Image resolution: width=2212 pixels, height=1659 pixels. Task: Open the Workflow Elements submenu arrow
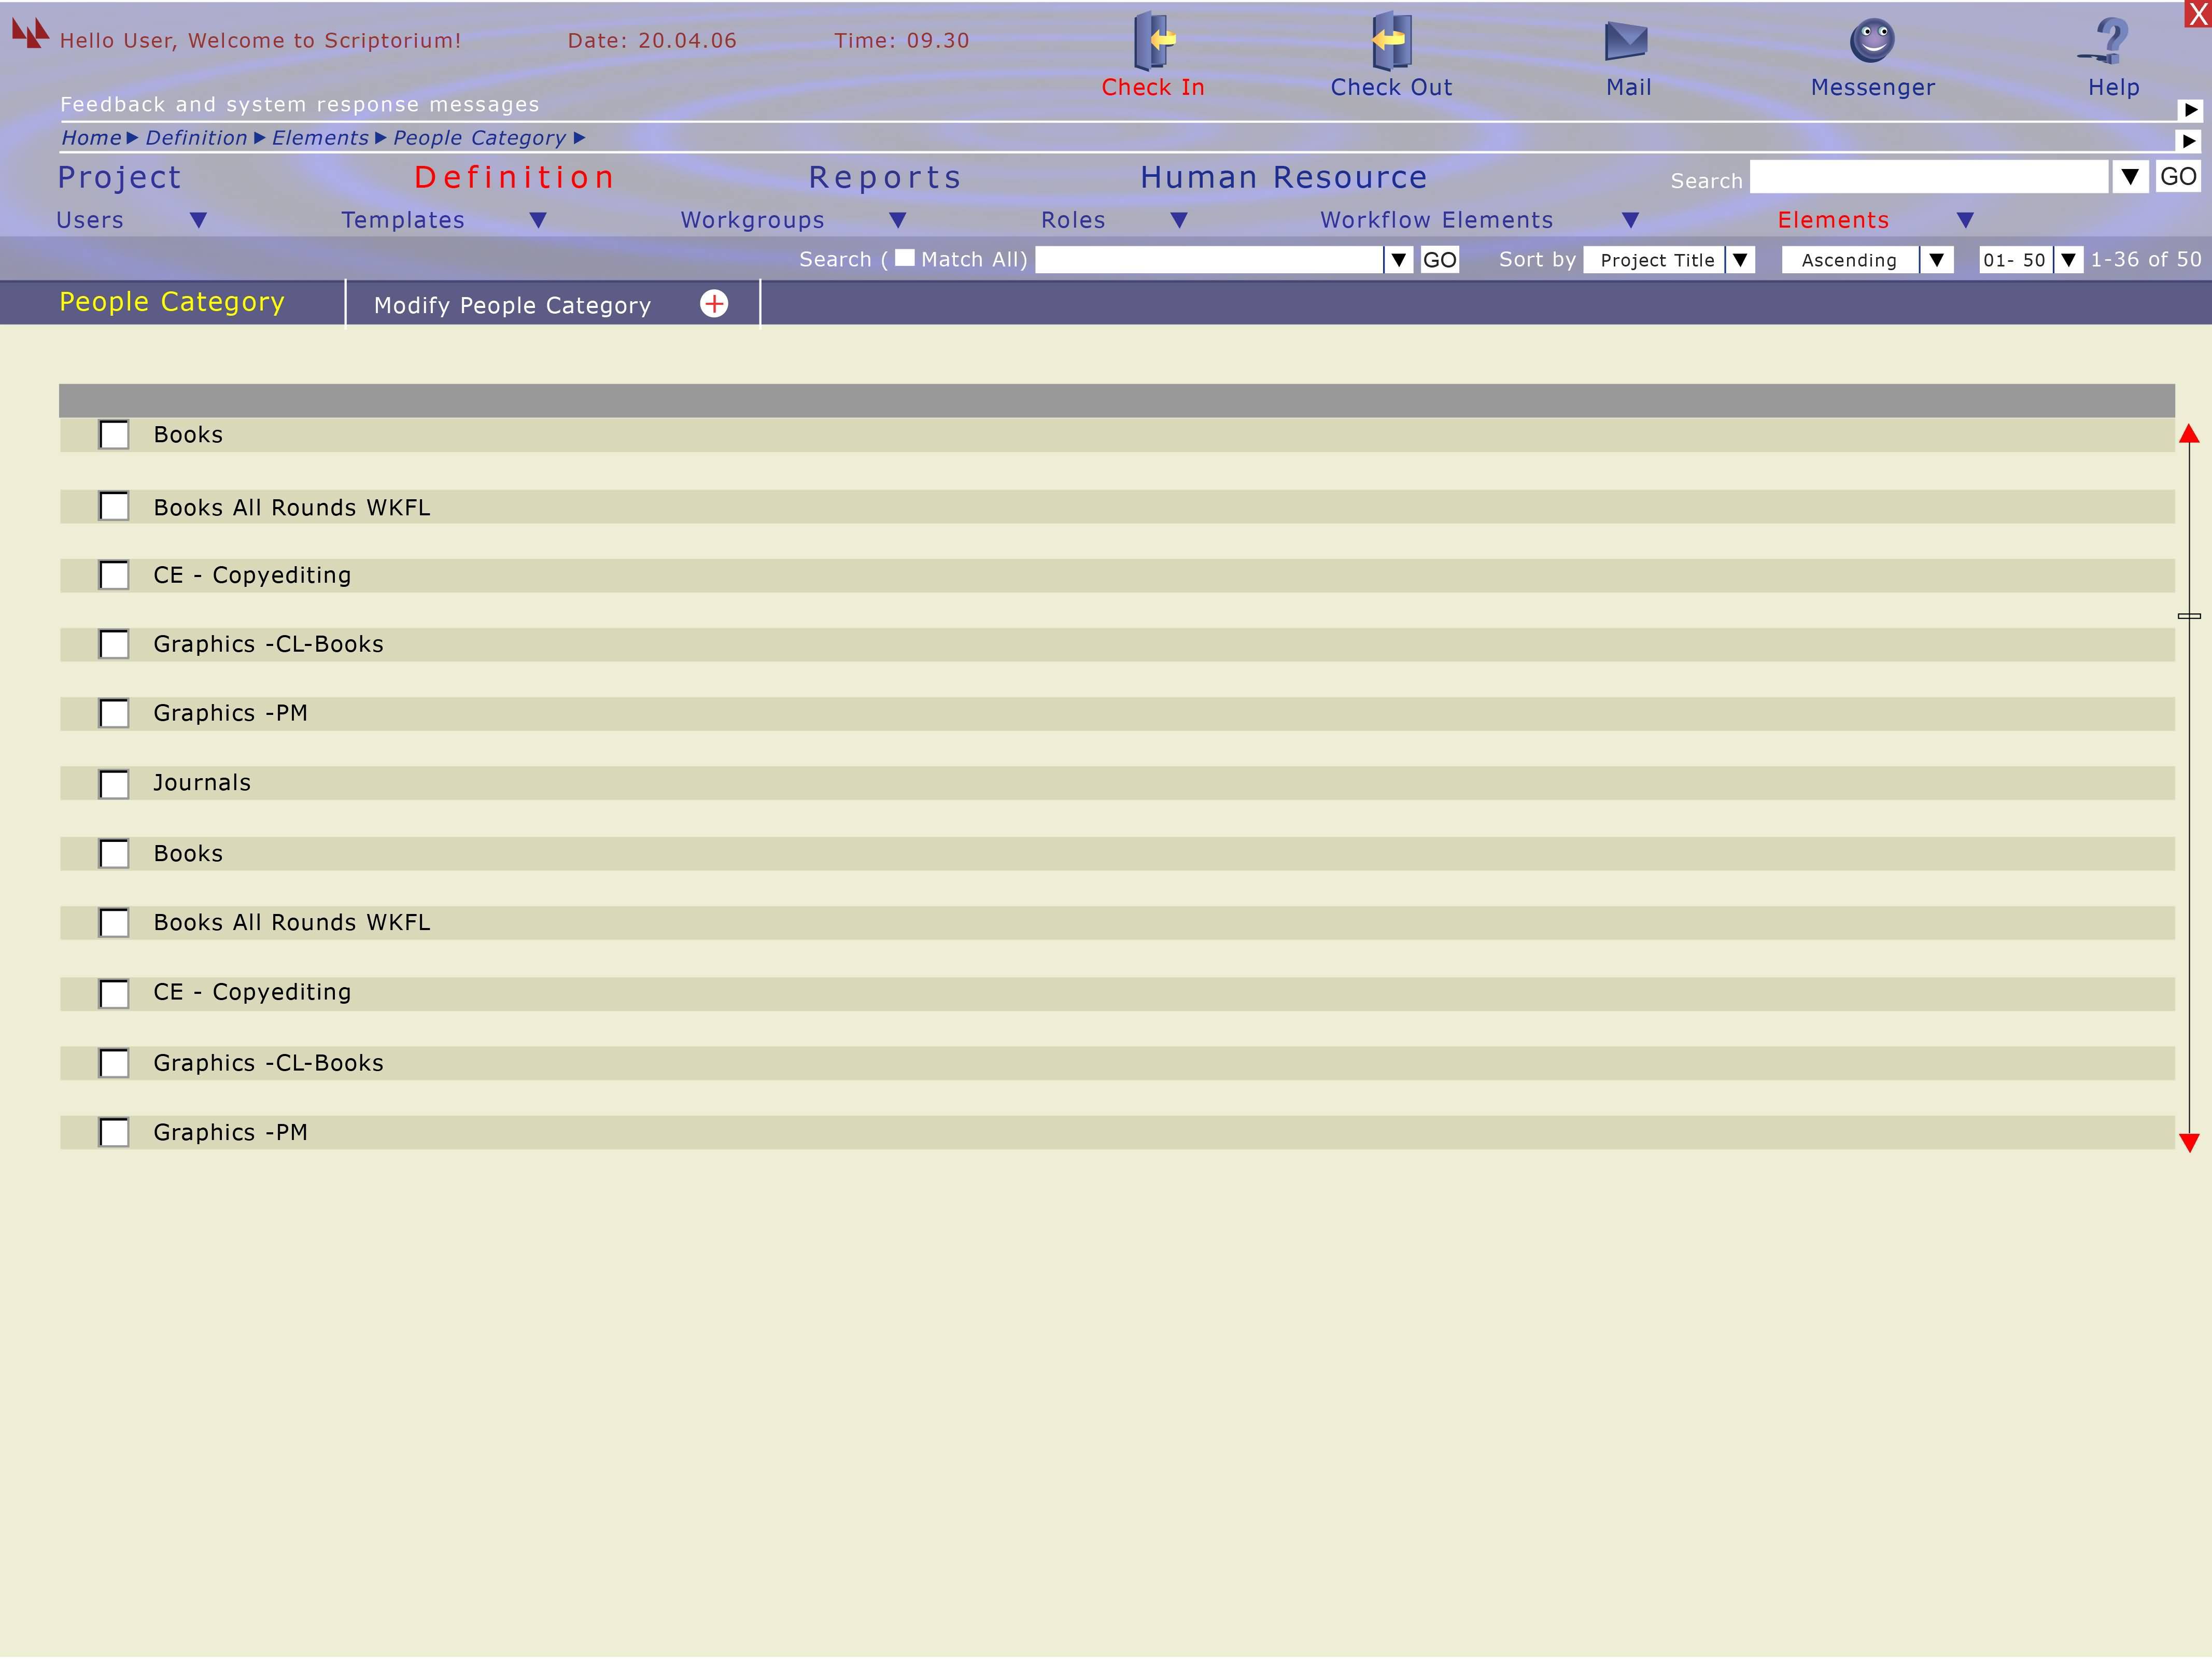(1630, 220)
